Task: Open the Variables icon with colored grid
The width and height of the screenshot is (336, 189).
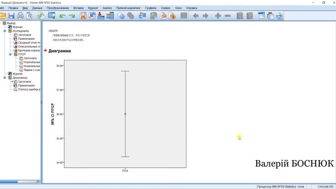Action: click(110, 16)
